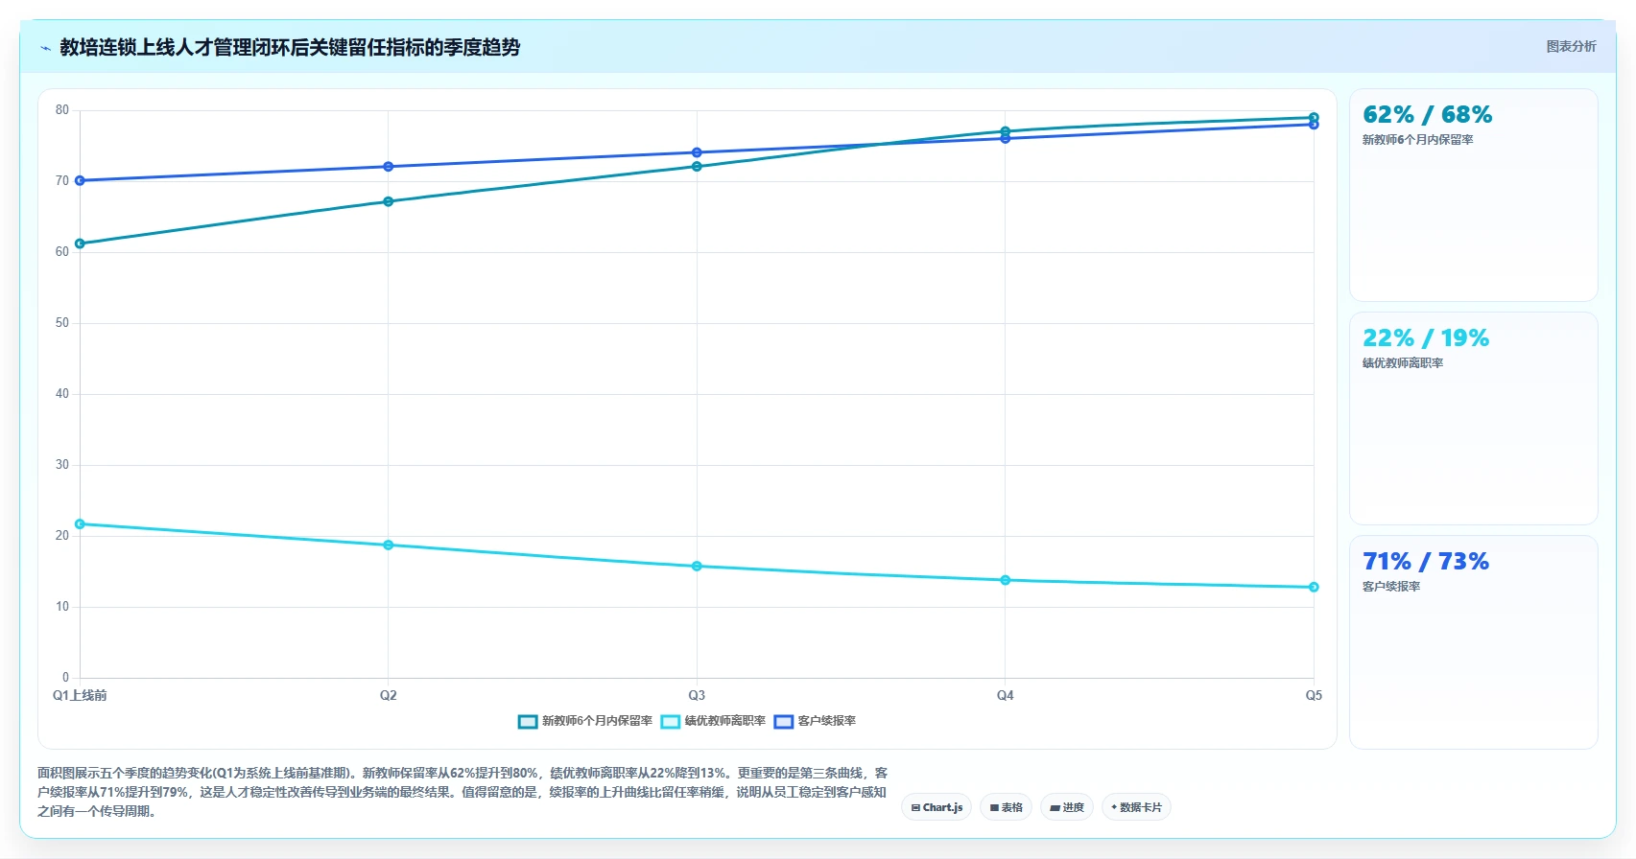Select Q3 point on 绩优教师离职率 line
The image size is (1636, 859).
(697, 567)
